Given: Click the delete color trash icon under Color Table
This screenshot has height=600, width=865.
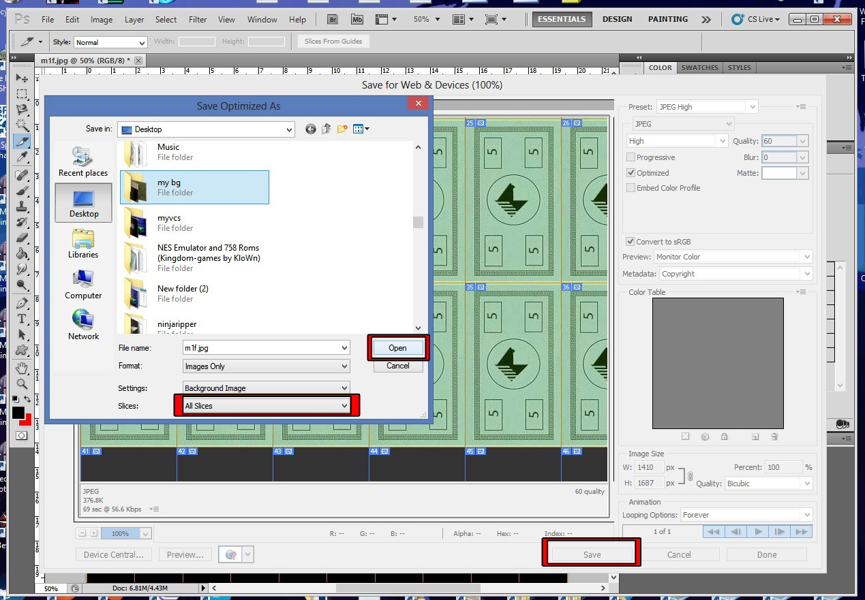Looking at the screenshot, I should [774, 437].
